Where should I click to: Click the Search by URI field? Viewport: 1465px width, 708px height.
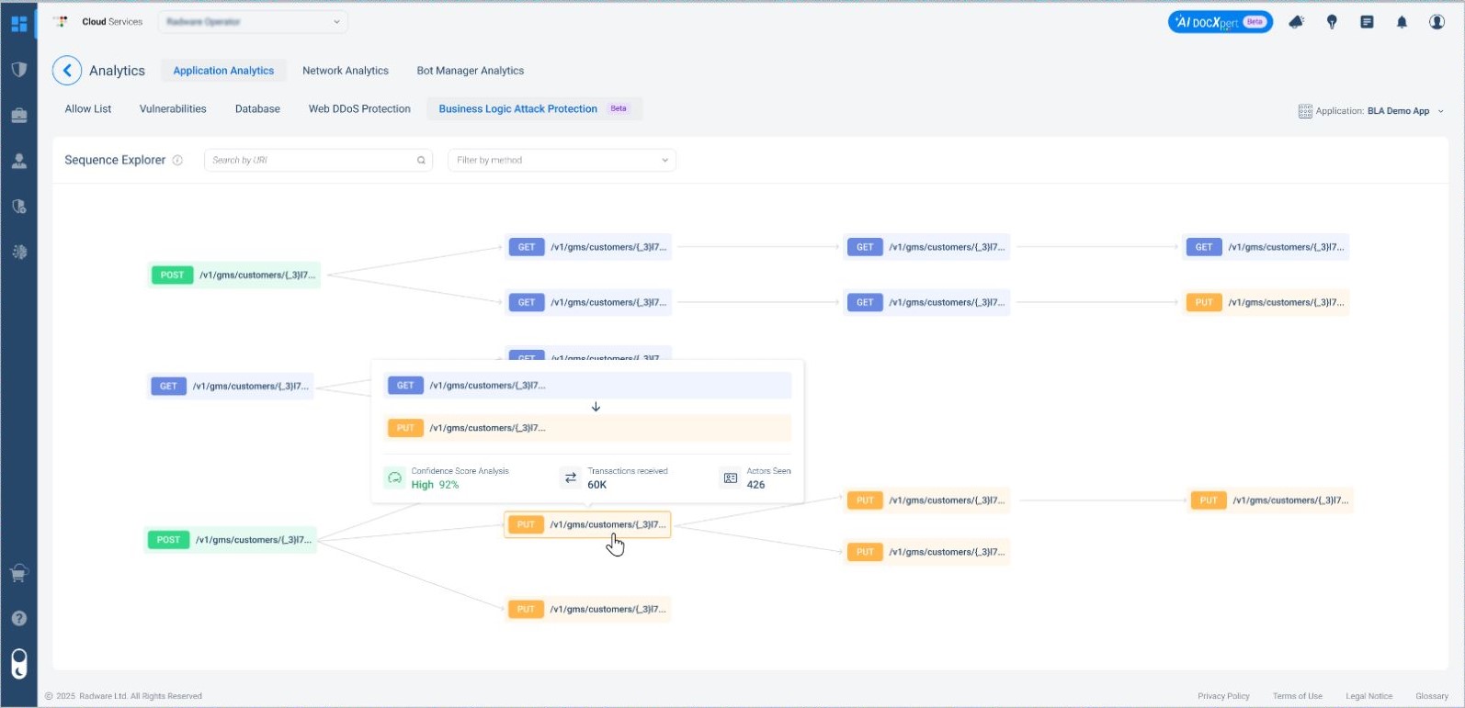pyautogui.click(x=312, y=160)
